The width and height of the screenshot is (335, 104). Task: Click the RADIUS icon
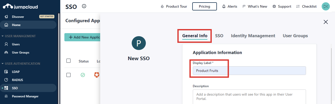[x=6, y=80]
